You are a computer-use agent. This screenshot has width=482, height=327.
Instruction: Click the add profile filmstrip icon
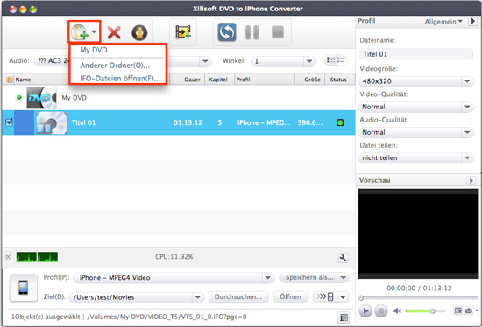pyautogui.click(x=183, y=32)
